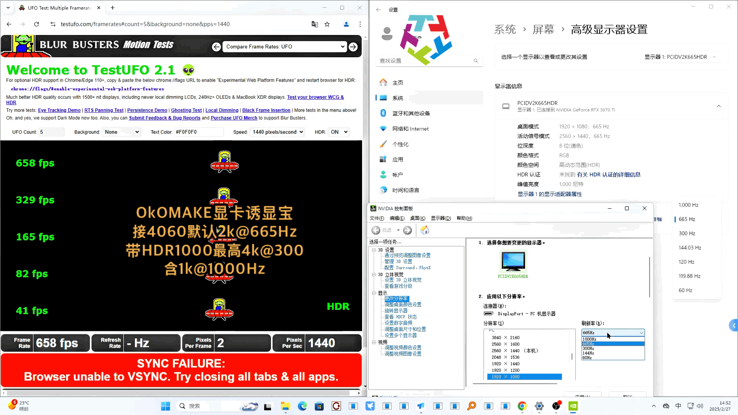Image resolution: width=738 pixels, height=415 pixels.
Task: Open the HDR ON dropdown
Action: click(x=339, y=132)
